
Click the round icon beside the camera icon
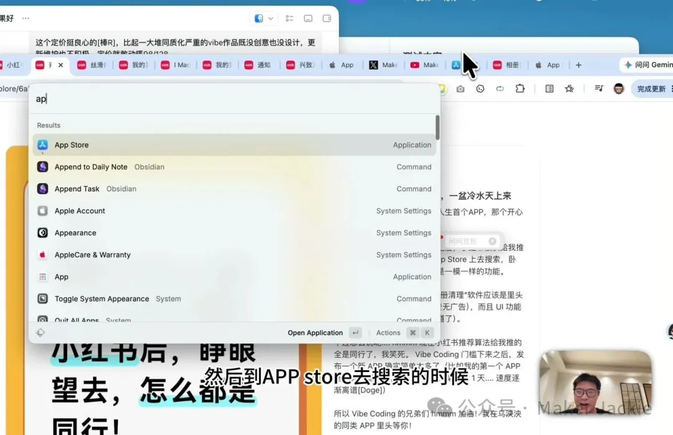480,89
